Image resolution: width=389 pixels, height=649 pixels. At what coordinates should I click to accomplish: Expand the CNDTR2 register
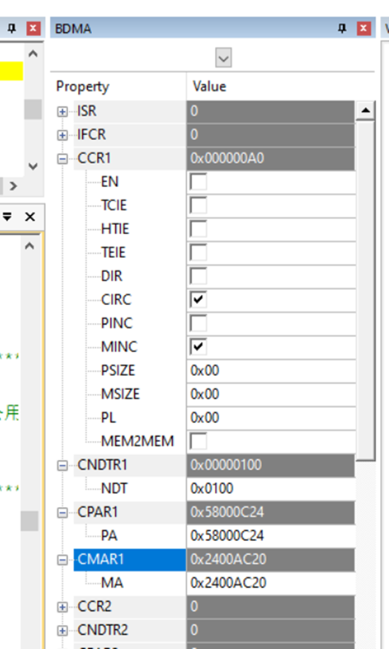63,630
